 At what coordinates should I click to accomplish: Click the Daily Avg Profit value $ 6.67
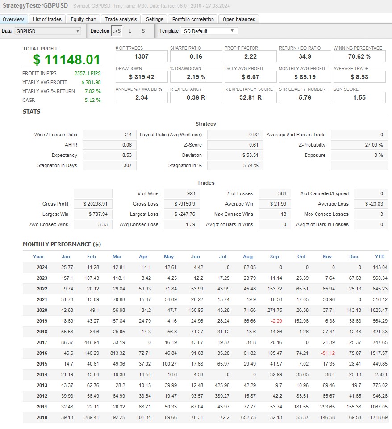tap(250, 77)
